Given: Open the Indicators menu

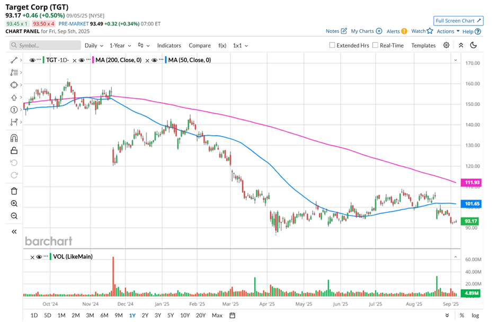Looking at the screenshot, I should (169, 46).
